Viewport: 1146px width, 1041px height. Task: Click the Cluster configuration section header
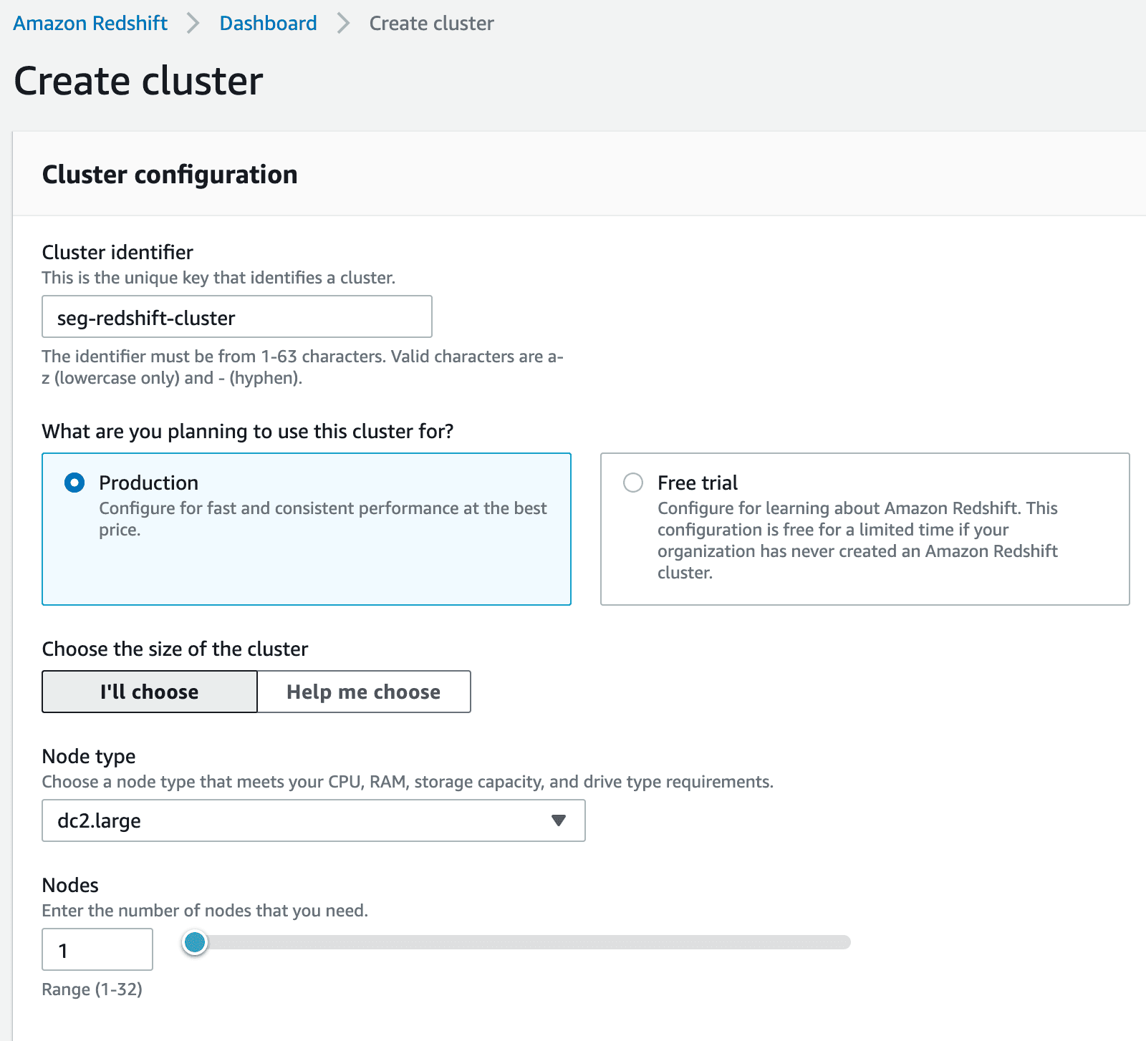pyautogui.click(x=170, y=174)
